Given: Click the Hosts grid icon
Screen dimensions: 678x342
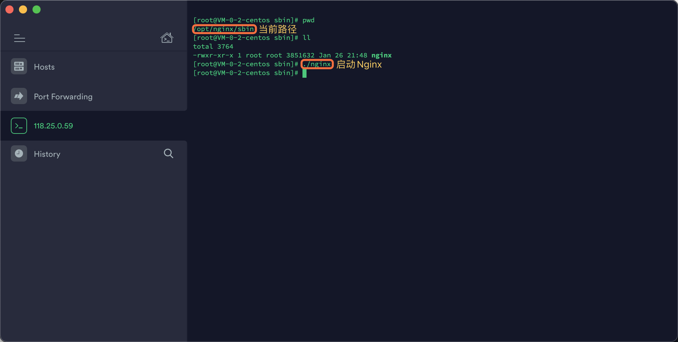Looking at the screenshot, I should pyautogui.click(x=19, y=66).
